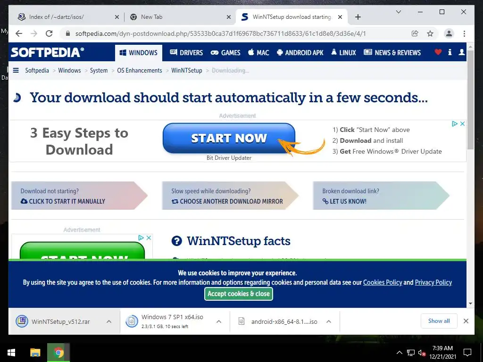Click the Softpedia logo
This screenshot has height=362, width=483.
(x=47, y=52)
